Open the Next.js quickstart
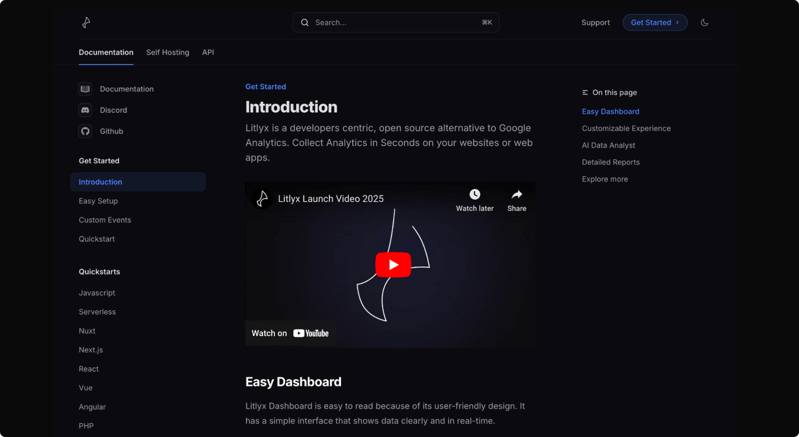 (91, 350)
